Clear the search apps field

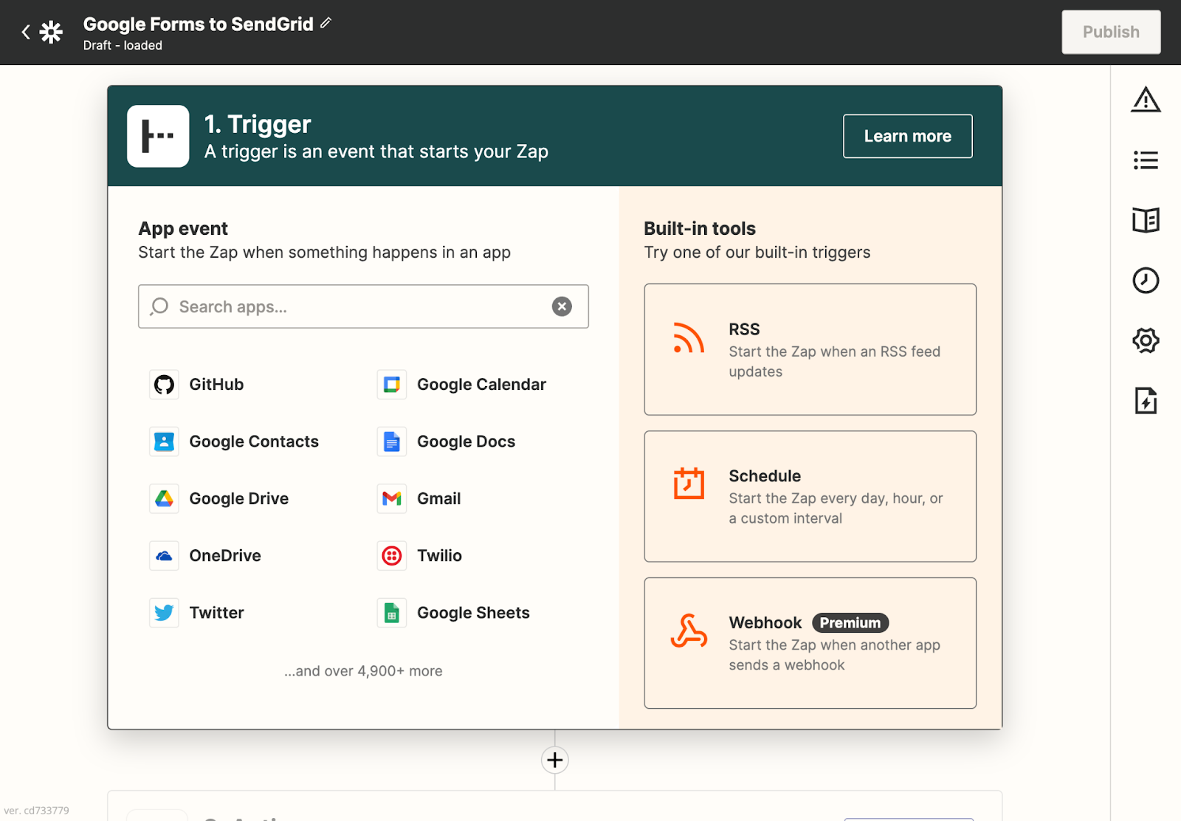[562, 306]
